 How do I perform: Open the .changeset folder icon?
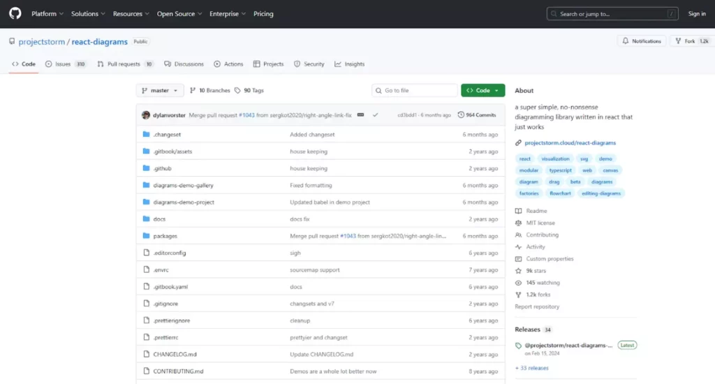[146, 135]
